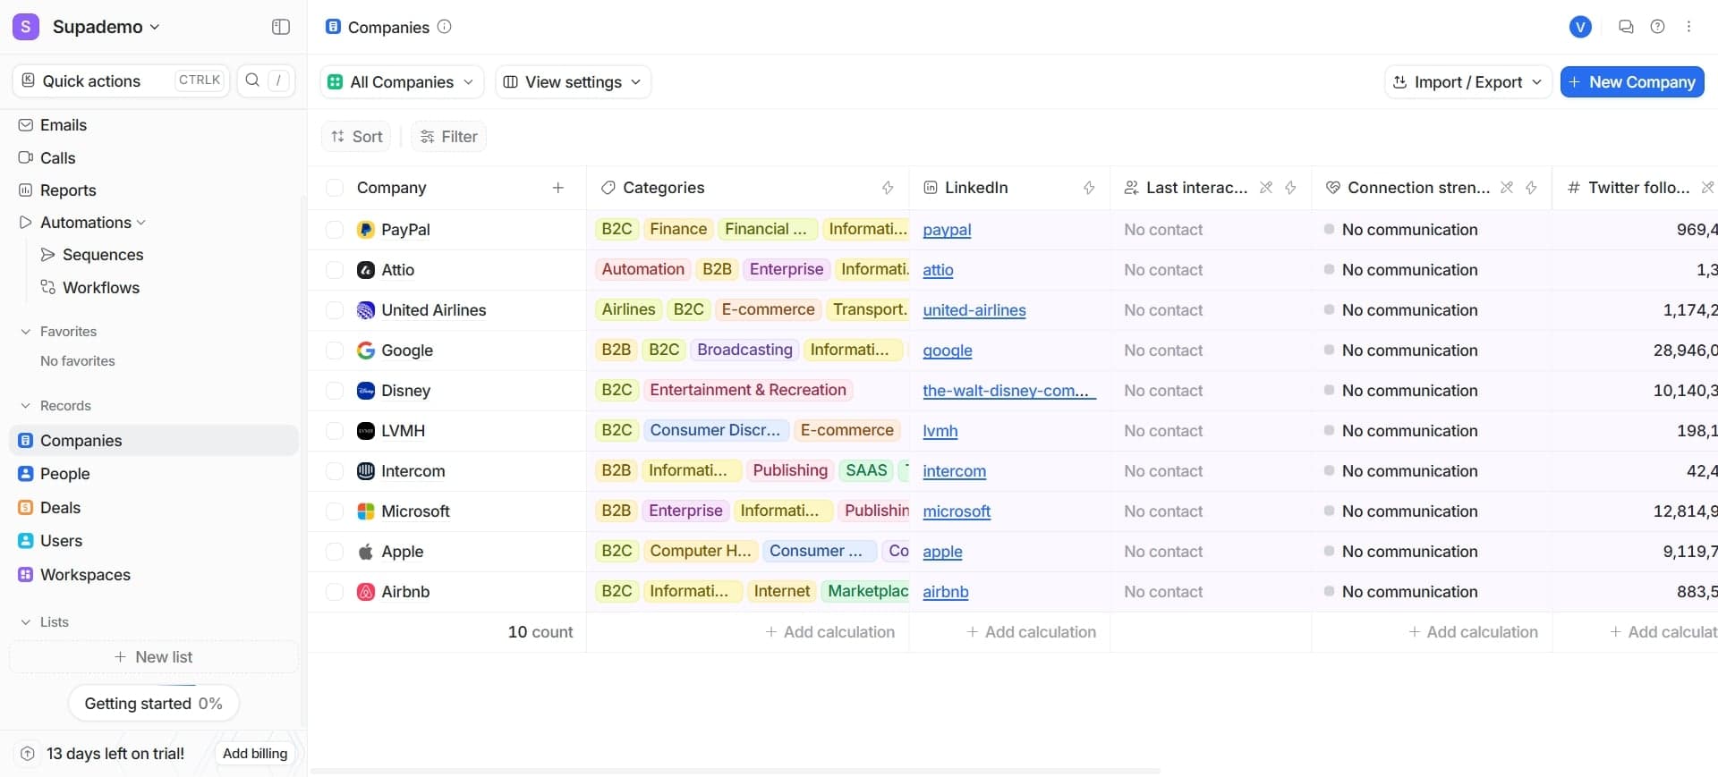Click the Supademo workspace S logo

[x=26, y=27]
